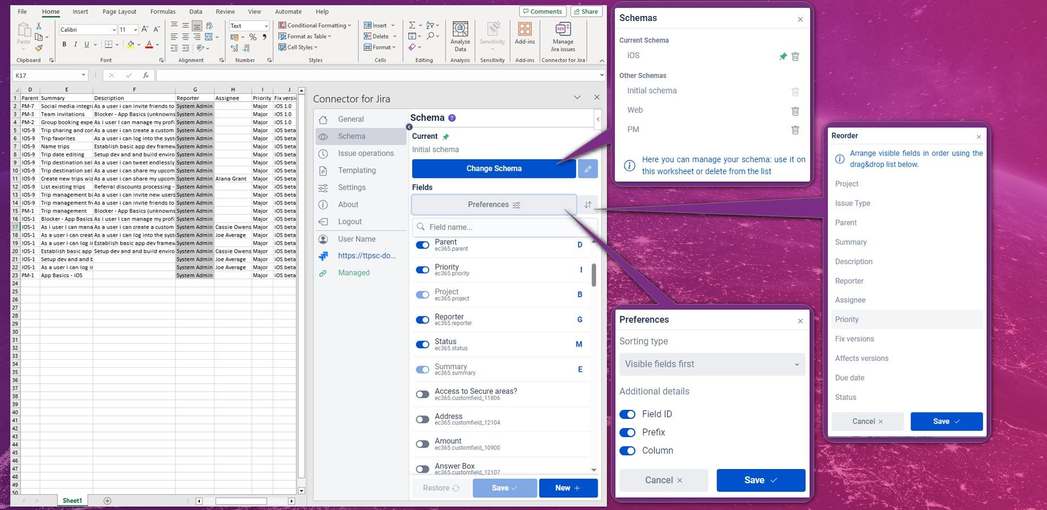Open the font size dropdown
Viewport: 1047px width, 510px height.
click(136, 30)
